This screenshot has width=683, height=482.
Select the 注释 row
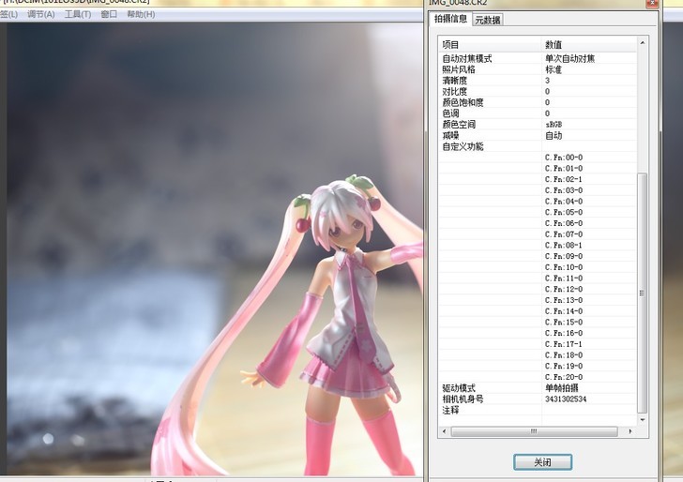(x=538, y=410)
